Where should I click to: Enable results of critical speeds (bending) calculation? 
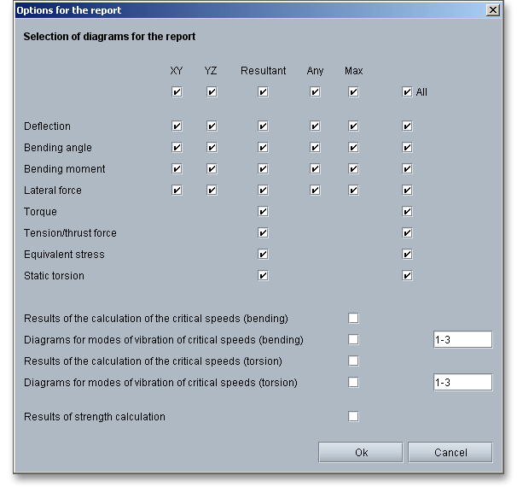(x=353, y=319)
